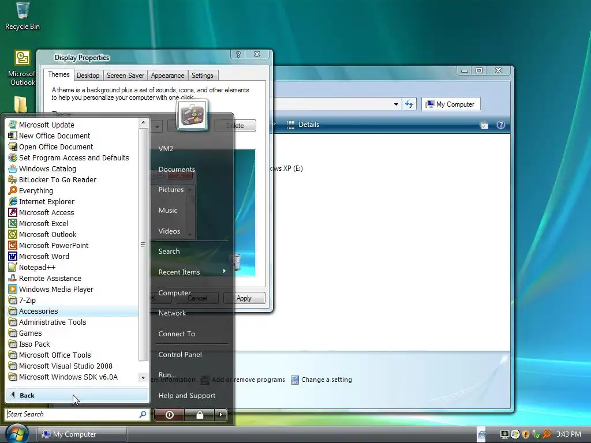
Task: Click the blue help icon in Explorer toolbar
Action: 500,125
